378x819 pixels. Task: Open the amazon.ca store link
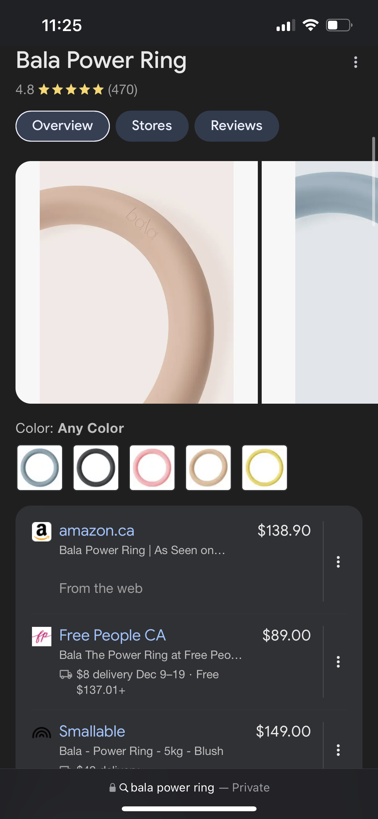(97, 531)
